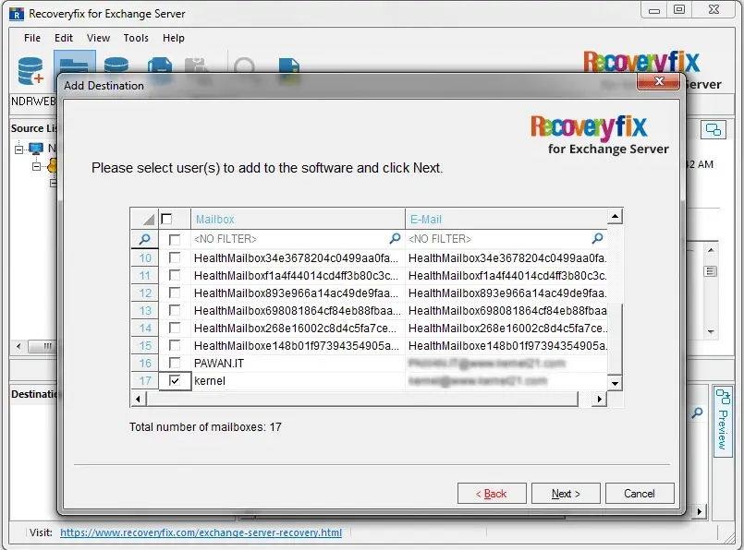
Task: Click the Mailbox filter magnifier icon
Action: (395, 238)
